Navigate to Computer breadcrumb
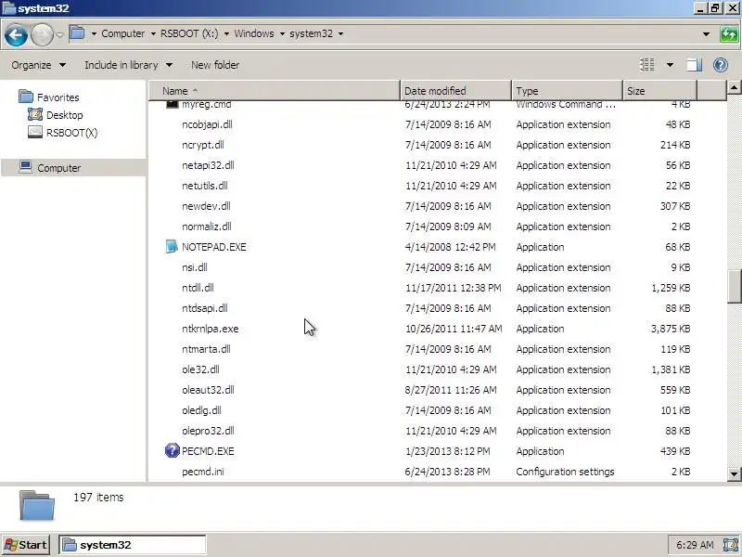The height and width of the screenshot is (557, 742). point(123,33)
